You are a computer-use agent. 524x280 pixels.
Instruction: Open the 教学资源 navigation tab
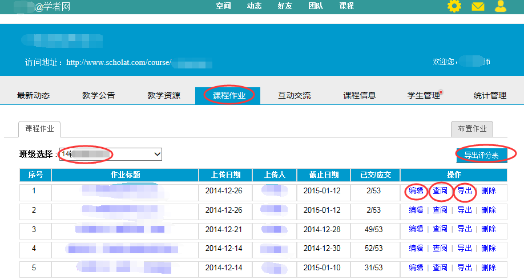point(163,95)
